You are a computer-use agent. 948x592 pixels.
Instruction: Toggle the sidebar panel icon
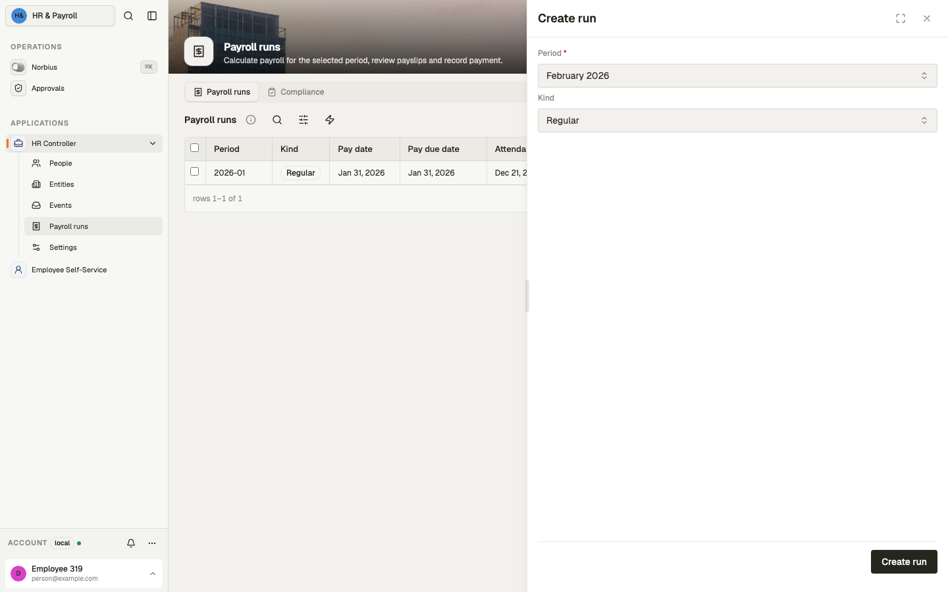coord(152,16)
